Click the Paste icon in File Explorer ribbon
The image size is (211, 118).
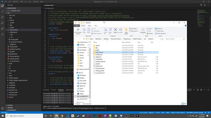coord(89,30)
